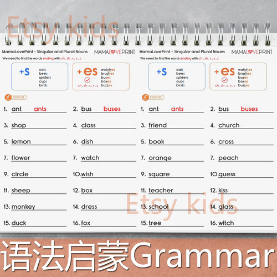
Task: Click the word 'kiss'
Action: [x=223, y=191]
